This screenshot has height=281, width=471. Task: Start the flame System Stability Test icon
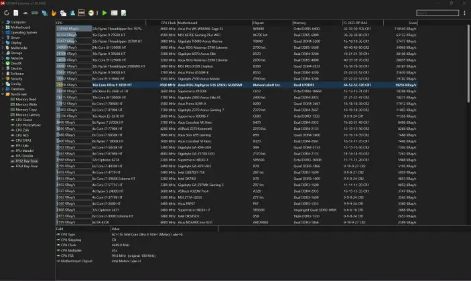click(x=54, y=13)
